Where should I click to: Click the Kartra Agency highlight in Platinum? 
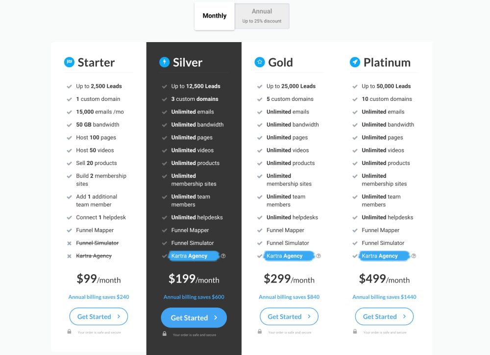384,256
